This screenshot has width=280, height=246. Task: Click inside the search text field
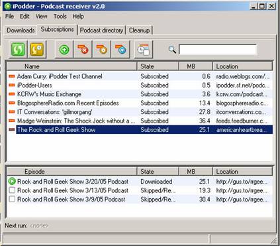(218, 49)
